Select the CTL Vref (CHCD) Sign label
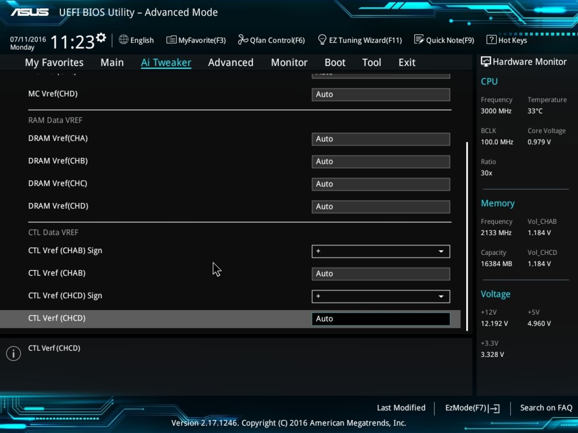 (x=65, y=295)
